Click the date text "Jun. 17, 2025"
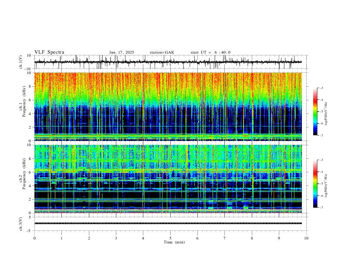This screenshot has width=345, height=267. (x=122, y=52)
